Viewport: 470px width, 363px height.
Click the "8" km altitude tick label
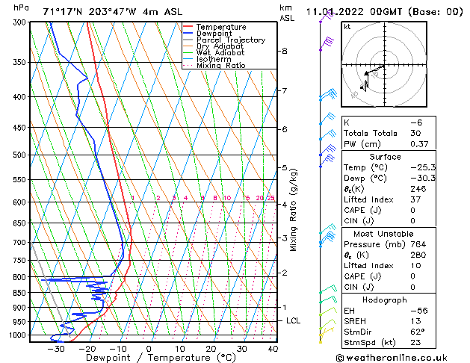pyautogui.click(x=285, y=51)
